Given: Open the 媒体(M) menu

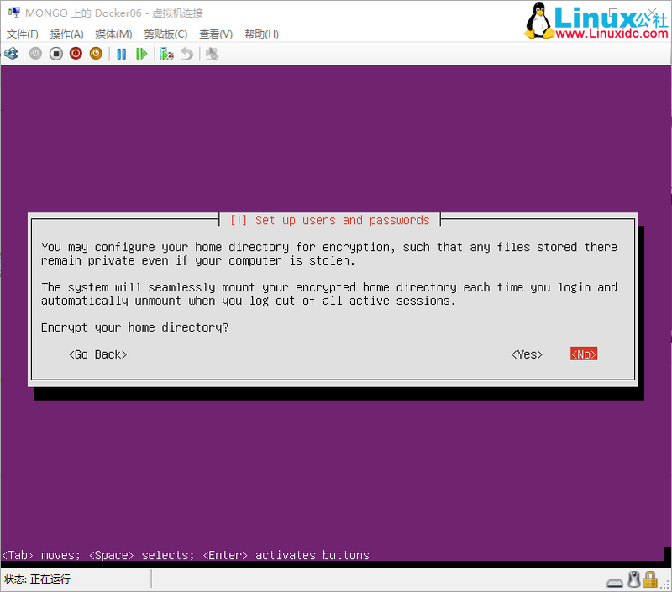Looking at the screenshot, I should coord(113,34).
